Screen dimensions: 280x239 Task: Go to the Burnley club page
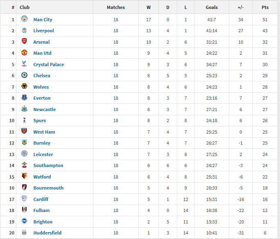click(x=42, y=143)
